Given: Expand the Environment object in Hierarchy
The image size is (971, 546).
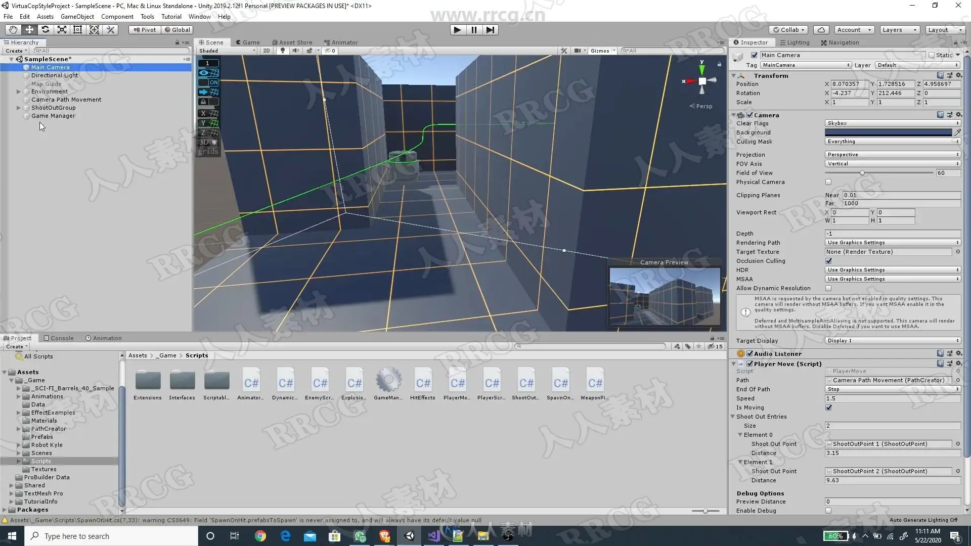Looking at the screenshot, I should pos(19,92).
